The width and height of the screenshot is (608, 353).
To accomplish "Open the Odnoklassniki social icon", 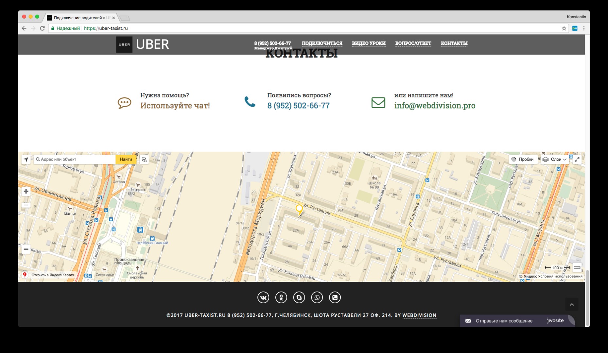I will (281, 297).
